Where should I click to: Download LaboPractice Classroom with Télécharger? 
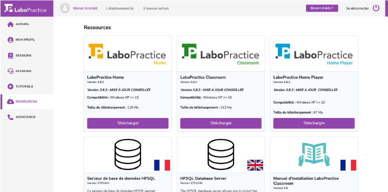tap(220, 123)
